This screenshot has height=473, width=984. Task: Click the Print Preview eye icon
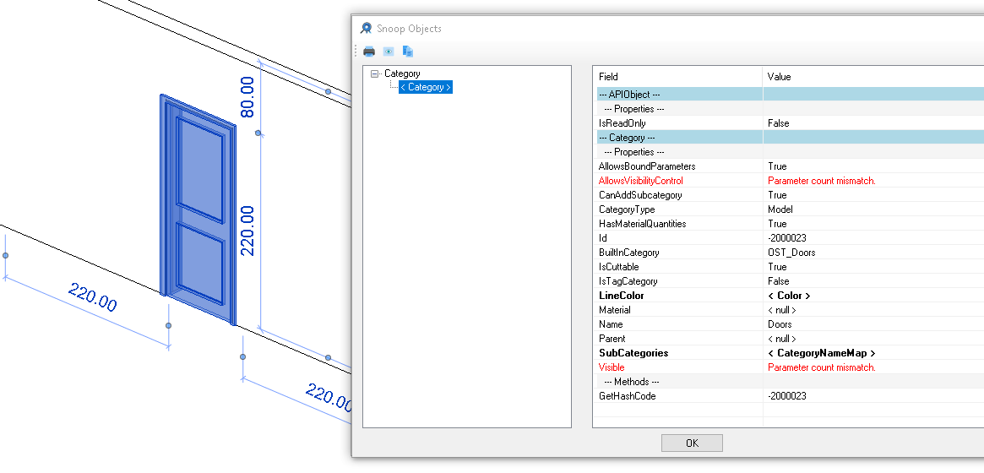coord(389,51)
